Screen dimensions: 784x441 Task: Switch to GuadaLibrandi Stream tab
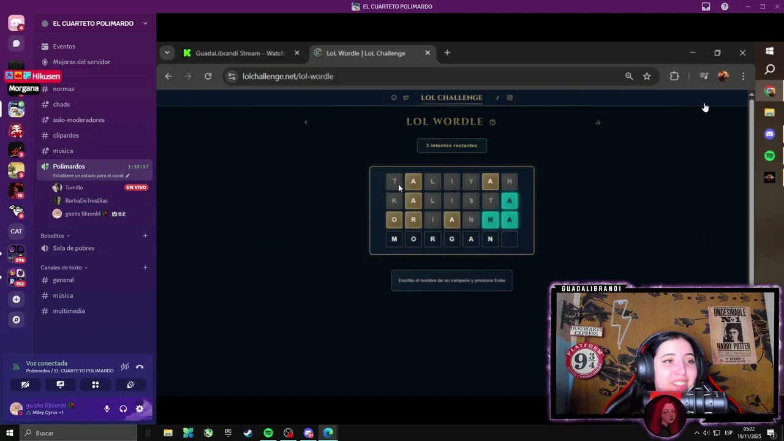(x=240, y=53)
